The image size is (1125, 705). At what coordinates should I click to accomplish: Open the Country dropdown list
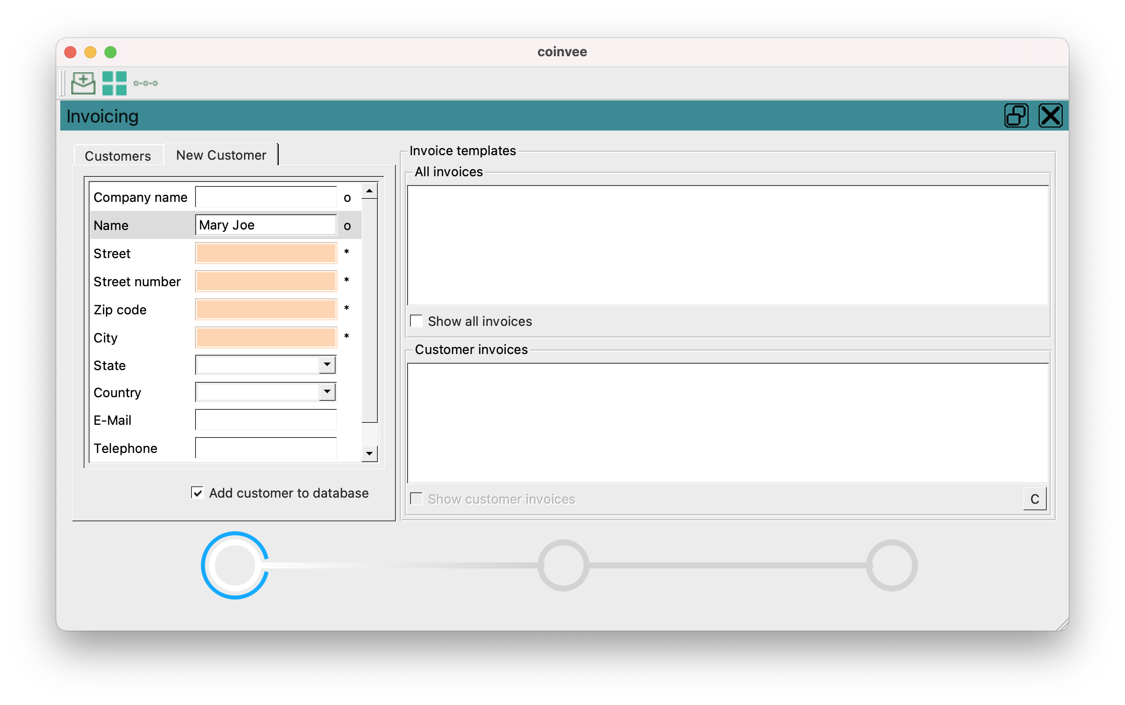click(x=327, y=392)
